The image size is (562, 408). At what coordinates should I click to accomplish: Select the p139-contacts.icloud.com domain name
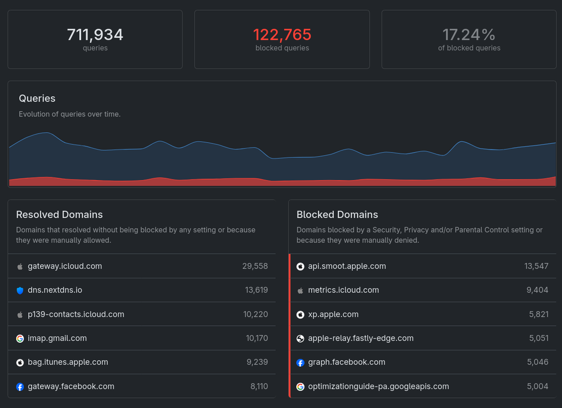pos(76,314)
